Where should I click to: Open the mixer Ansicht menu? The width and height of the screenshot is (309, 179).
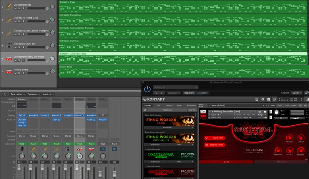pyautogui.click(x=48, y=94)
